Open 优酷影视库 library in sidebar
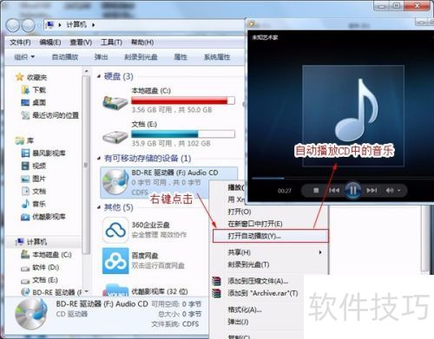 tap(43, 217)
